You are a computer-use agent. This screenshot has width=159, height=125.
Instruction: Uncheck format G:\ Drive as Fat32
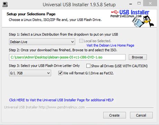60,73
